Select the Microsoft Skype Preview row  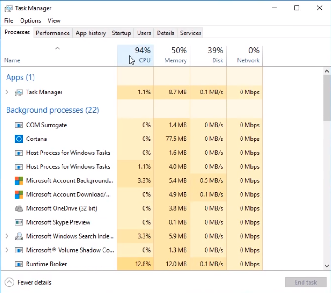click(132, 222)
